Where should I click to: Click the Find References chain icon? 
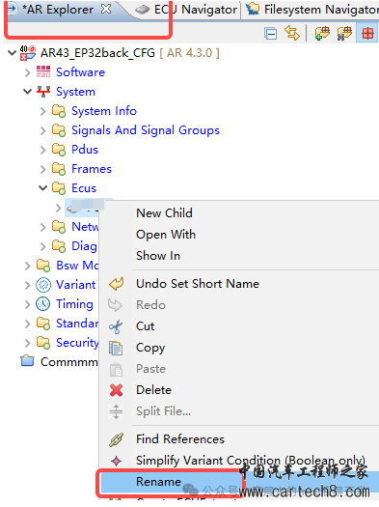[x=117, y=439]
